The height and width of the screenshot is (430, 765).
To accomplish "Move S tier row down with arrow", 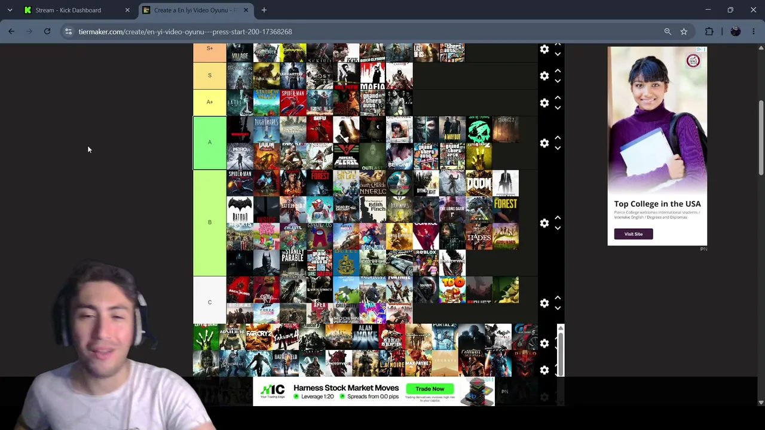I will coord(558,81).
